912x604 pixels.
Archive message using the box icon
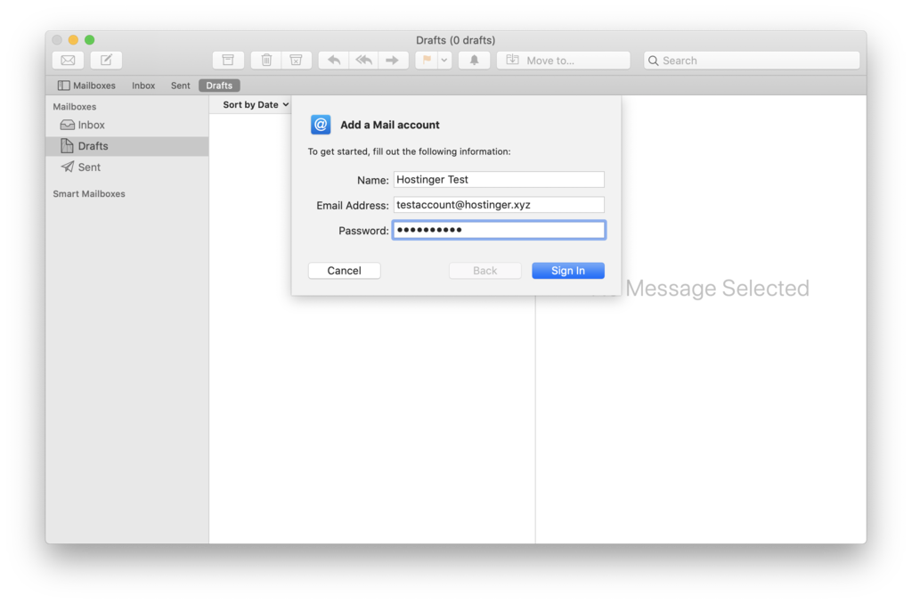coord(228,60)
